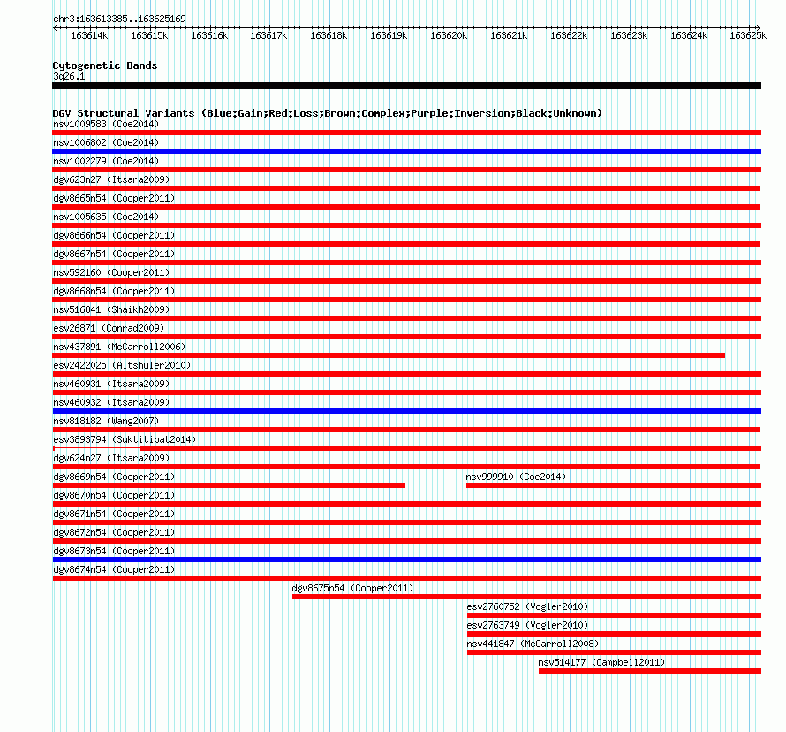Open dgv8675n54 (Cooper2011) variant details
The image size is (786, 732).
(x=352, y=588)
